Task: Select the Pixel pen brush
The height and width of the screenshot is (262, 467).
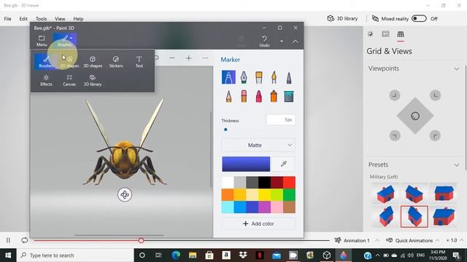Action: pyautogui.click(x=289, y=77)
